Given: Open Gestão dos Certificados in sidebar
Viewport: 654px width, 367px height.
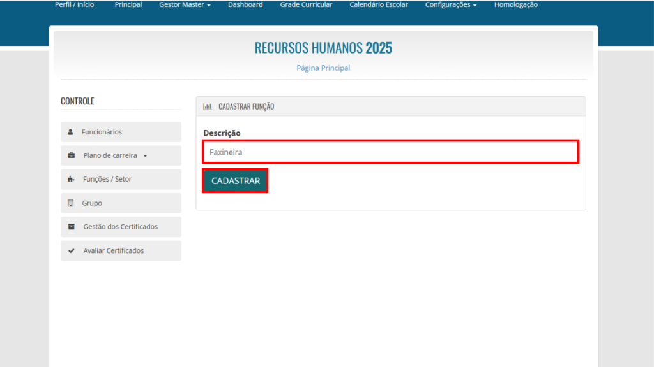Looking at the screenshot, I should (x=121, y=227).
